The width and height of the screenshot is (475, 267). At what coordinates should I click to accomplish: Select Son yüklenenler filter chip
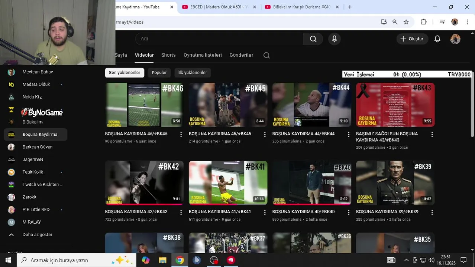[x=125, y=73]
